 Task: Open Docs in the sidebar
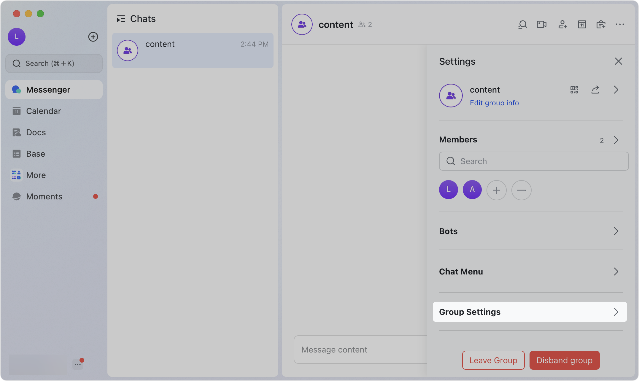(x=54, y=132)
